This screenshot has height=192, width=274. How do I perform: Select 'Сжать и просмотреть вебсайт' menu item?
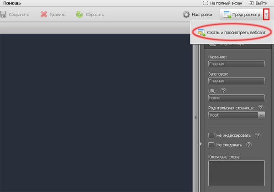(x=229, y=33)
